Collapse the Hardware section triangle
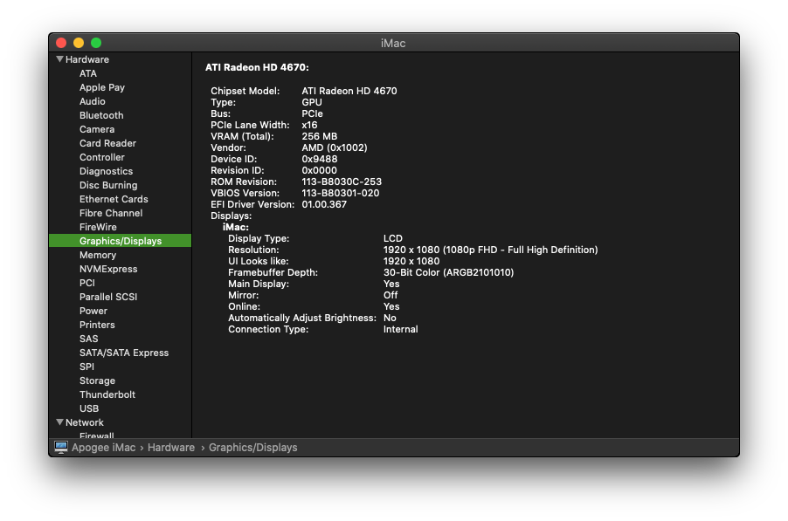 pyautogui.click(x=59, y=59)
